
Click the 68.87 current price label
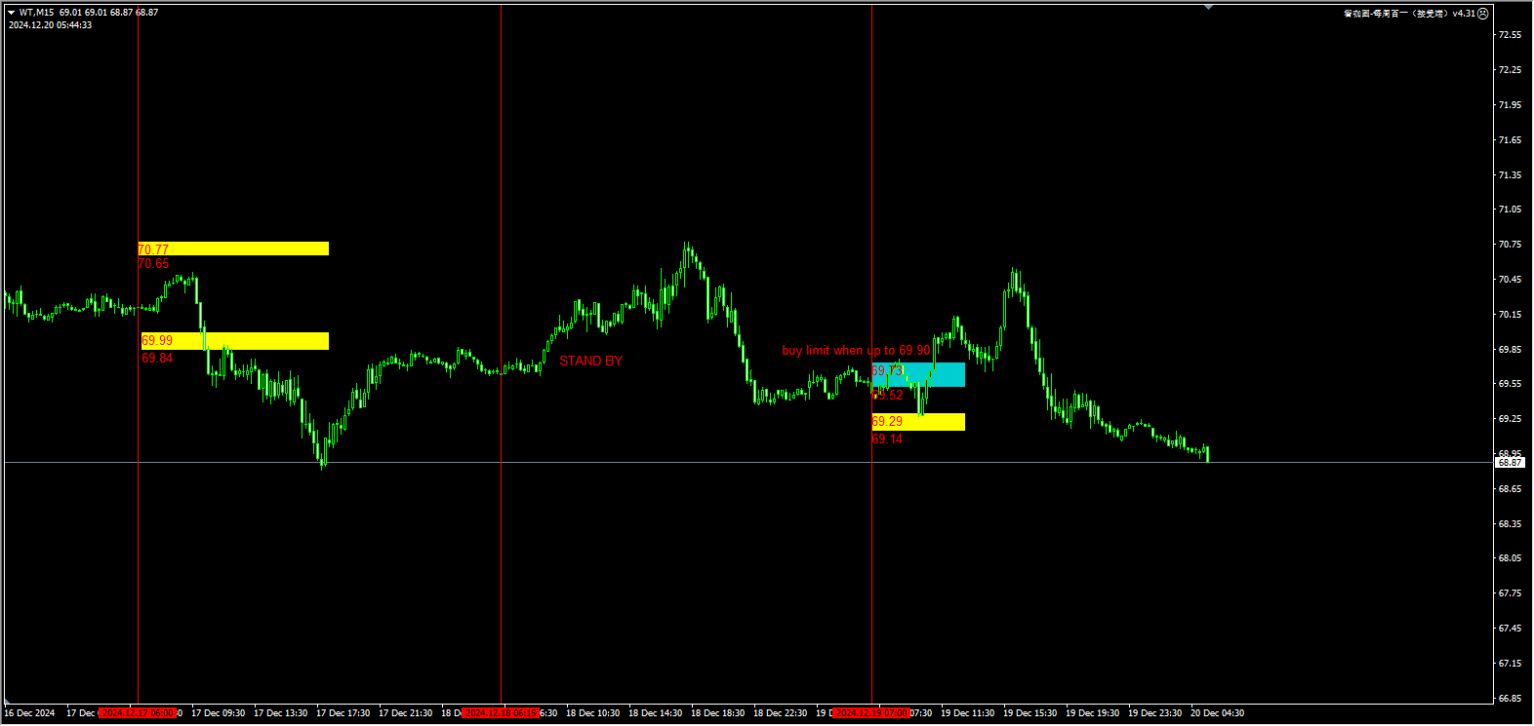point(1510,463)
